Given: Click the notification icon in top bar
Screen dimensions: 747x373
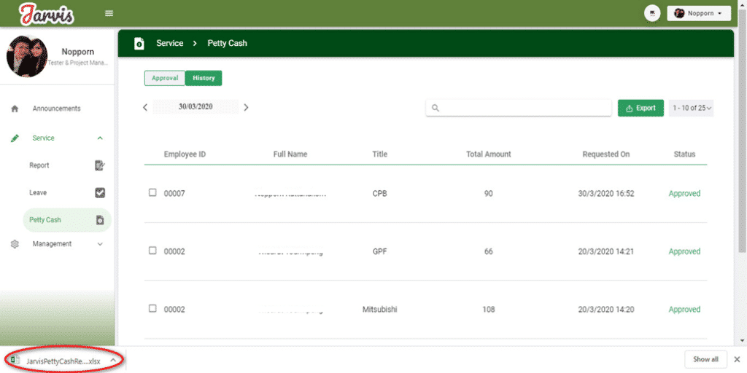Looking at the screenshot, I should point(652,13).
